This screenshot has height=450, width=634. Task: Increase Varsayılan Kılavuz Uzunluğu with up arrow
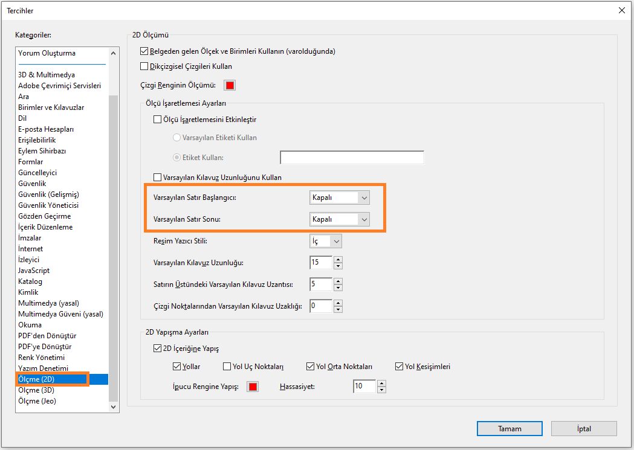pyautogui.click(x=338, y=259)
